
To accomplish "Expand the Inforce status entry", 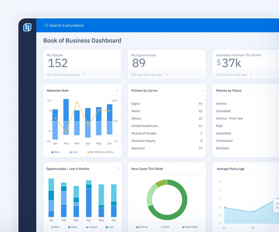I will [x=221, y=103].
